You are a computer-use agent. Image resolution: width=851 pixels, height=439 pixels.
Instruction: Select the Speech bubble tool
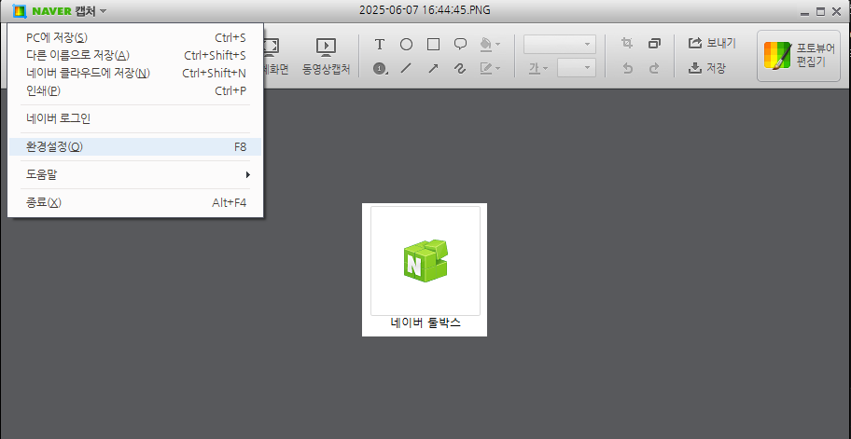pyautogui.click(x=460, y=45)
